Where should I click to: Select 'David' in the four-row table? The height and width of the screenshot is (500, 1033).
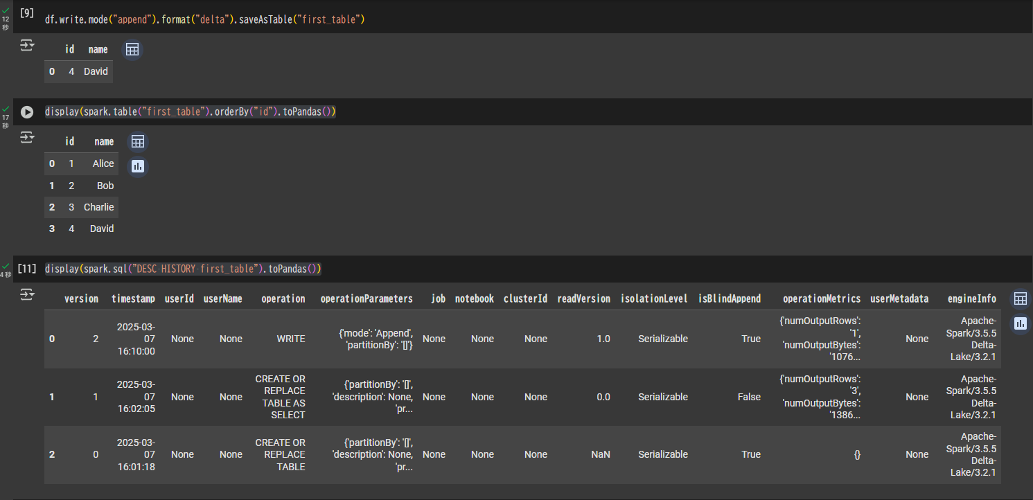pos(102,229)
